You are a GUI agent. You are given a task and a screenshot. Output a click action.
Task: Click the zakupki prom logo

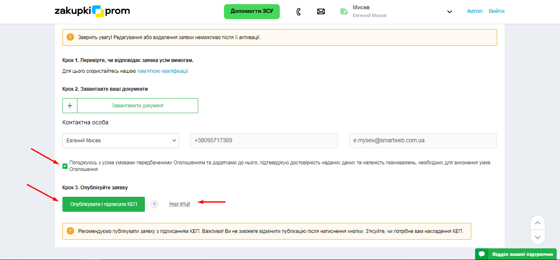(92, 11)
